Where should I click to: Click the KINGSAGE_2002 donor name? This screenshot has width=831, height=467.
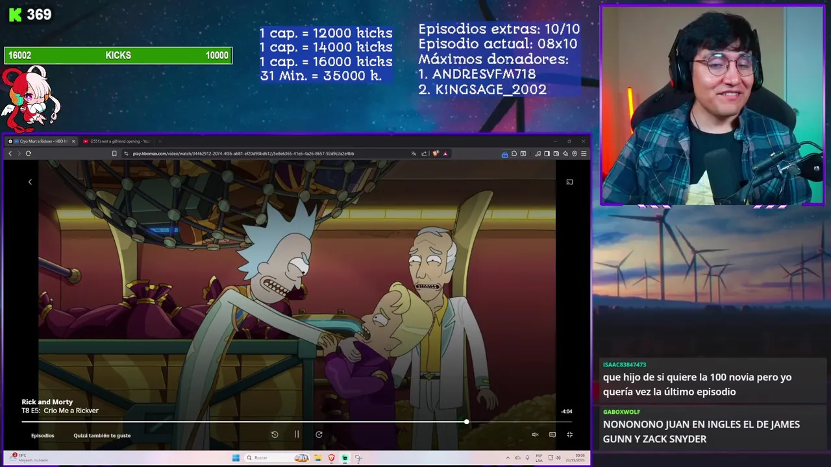tap(491, 90)
